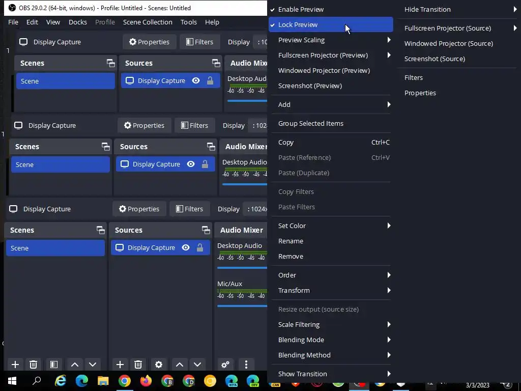Open the Audio Mixer three-dot options menu
521x391 pixels.
click(246, 365)
